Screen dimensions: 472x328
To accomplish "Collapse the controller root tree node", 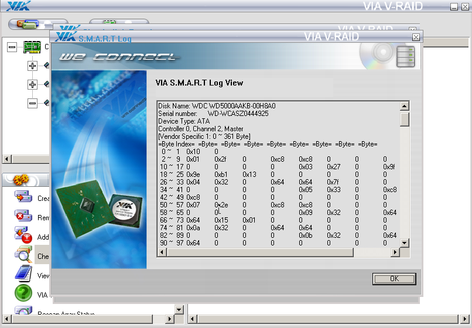I will click(12, 47).
